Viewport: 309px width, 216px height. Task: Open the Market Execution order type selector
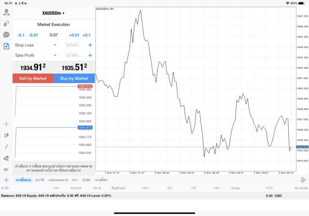point(54,24)
